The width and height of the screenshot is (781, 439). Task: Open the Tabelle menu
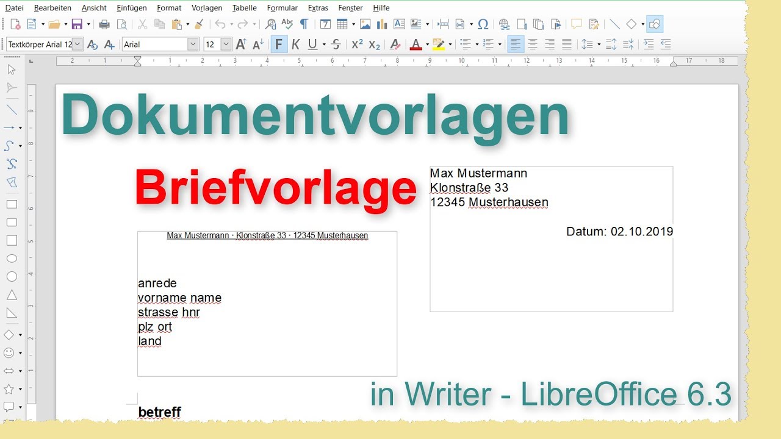point(245,8)
